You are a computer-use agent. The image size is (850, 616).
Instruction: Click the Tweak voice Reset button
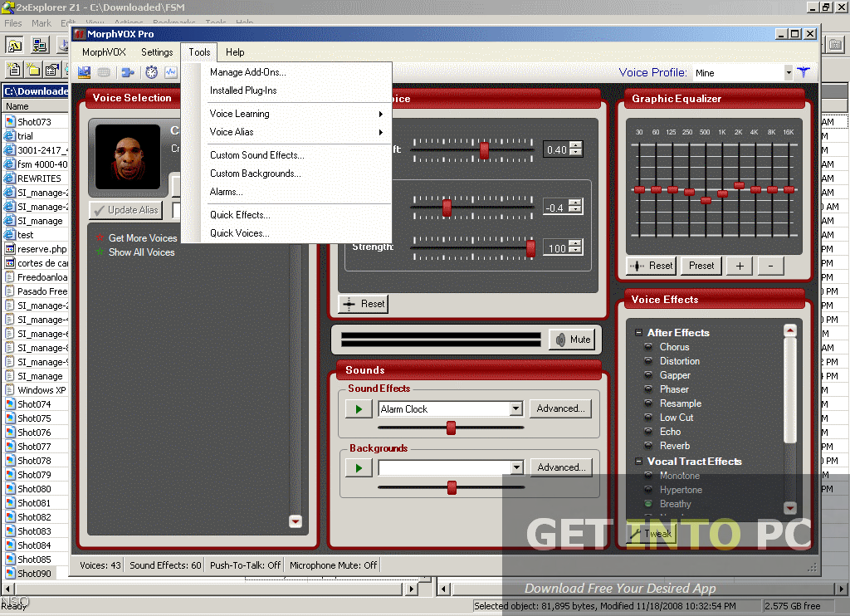coord(364,304)
